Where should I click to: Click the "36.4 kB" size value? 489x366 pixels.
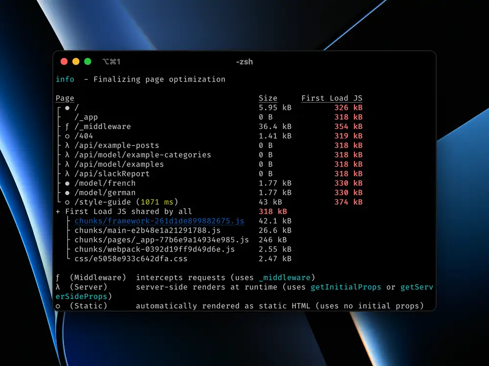275,127
